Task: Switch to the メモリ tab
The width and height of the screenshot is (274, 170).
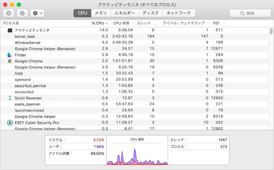Action: pyautogui.click(x=101, y=13)
